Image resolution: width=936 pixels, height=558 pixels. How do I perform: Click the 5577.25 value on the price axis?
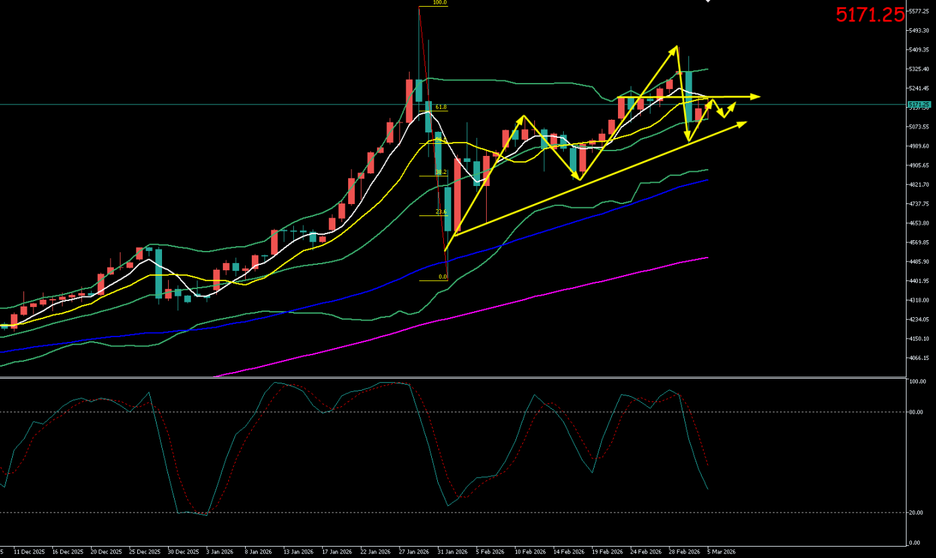(919, 11)
